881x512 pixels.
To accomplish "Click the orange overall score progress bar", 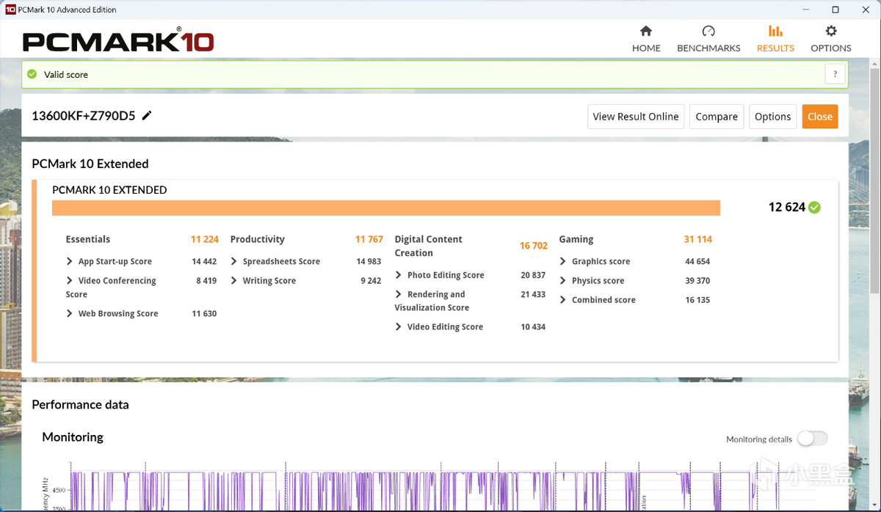I will point(386,208).
